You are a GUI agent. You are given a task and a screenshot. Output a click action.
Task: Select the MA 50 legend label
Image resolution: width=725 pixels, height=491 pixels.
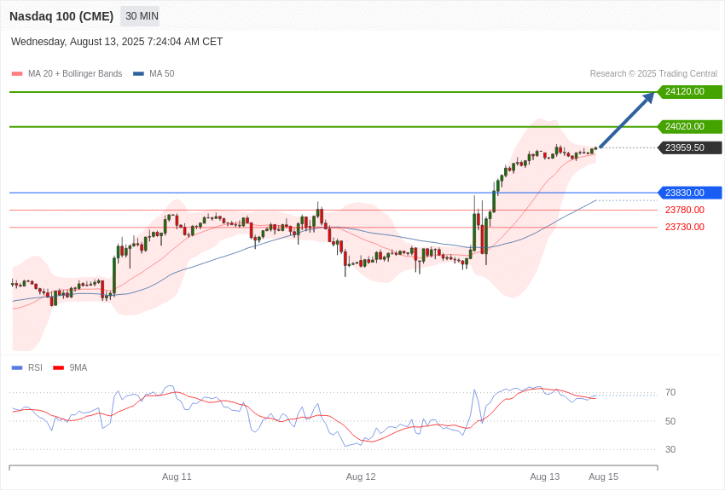tap(162, 74)
